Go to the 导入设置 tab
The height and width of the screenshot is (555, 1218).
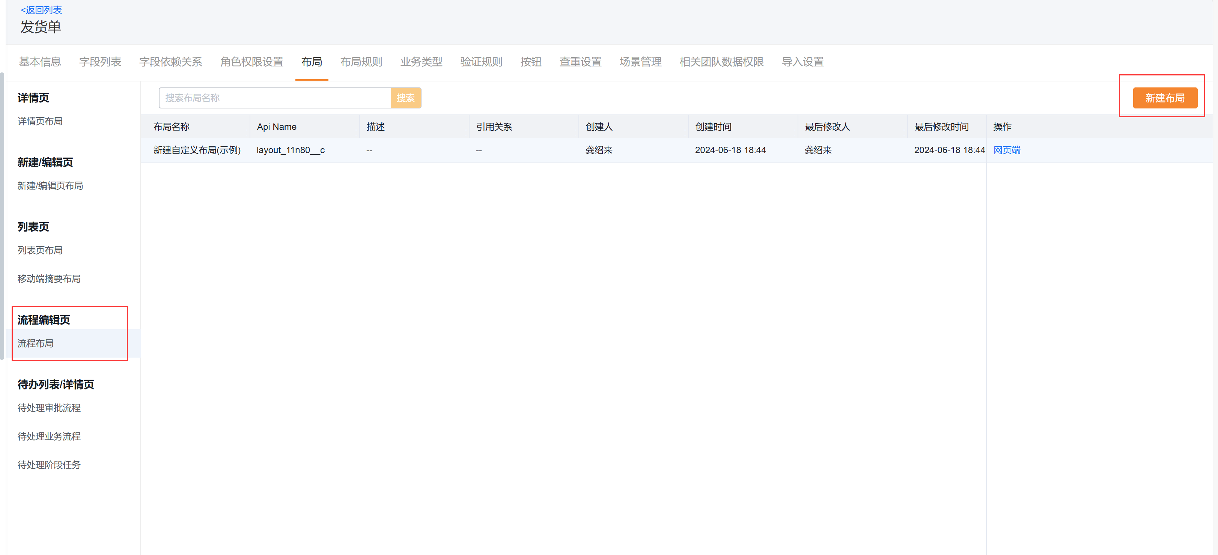click(x=803, y=62)
